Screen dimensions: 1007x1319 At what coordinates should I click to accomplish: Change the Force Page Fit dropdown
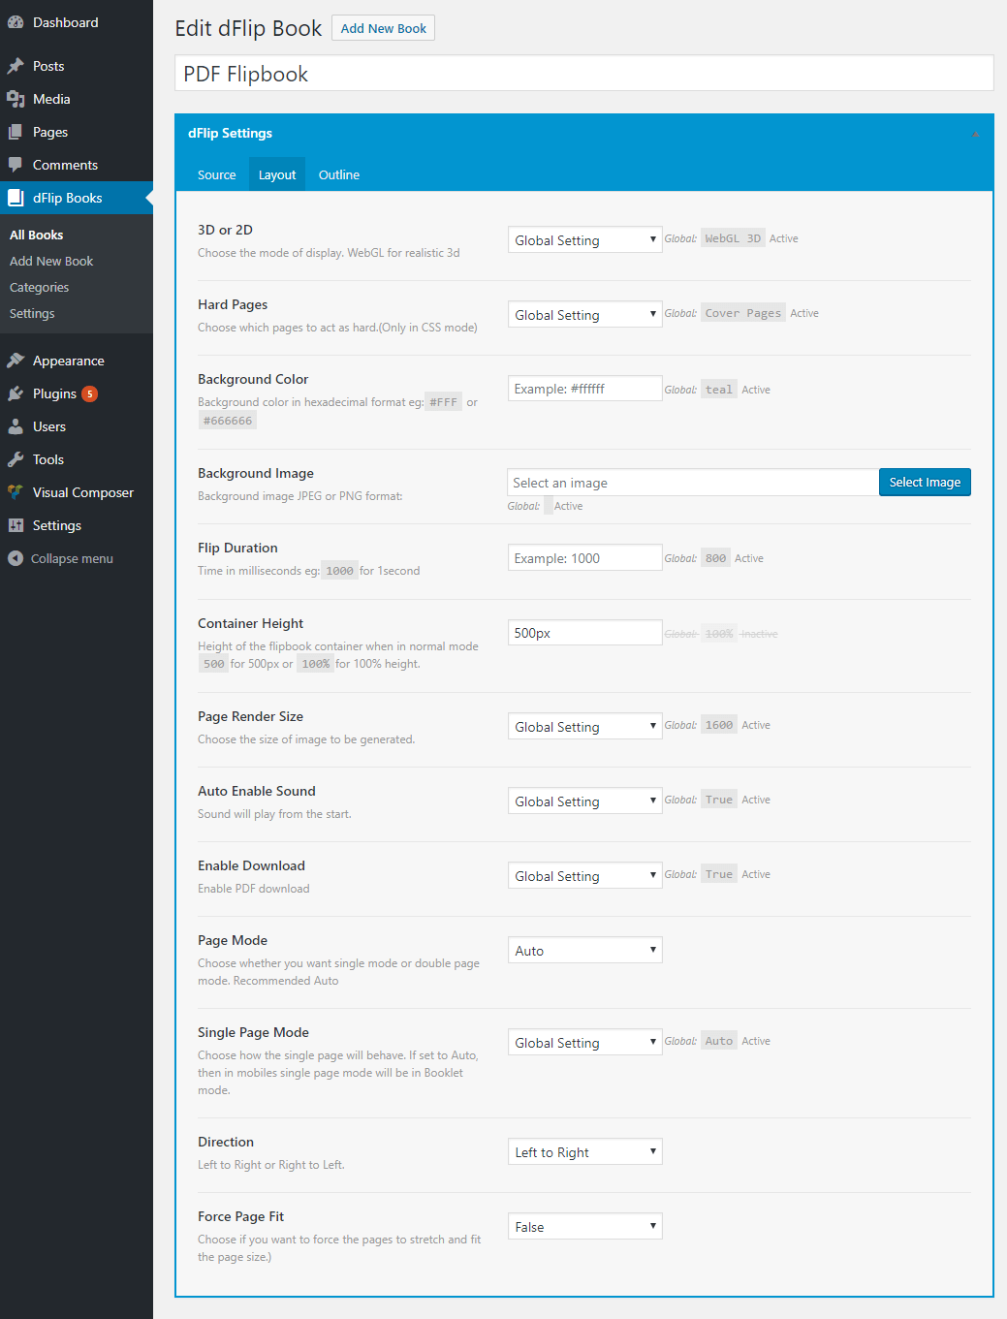coord(584,1226)
